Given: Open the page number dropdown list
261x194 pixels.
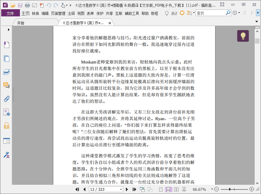Looking at the screenshot, I should (x=121, y=189).
